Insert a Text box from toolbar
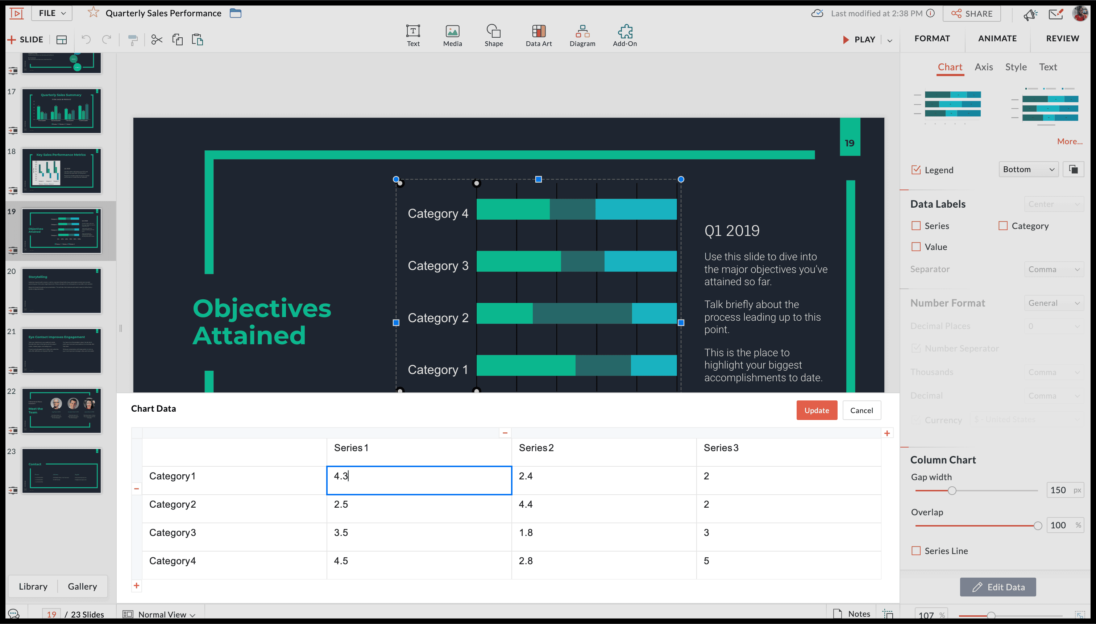Screen dimensions: 1096x624 [x=413, y=35]
